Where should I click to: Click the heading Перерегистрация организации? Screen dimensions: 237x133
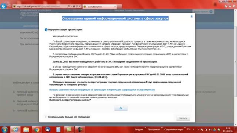[65, 30]
